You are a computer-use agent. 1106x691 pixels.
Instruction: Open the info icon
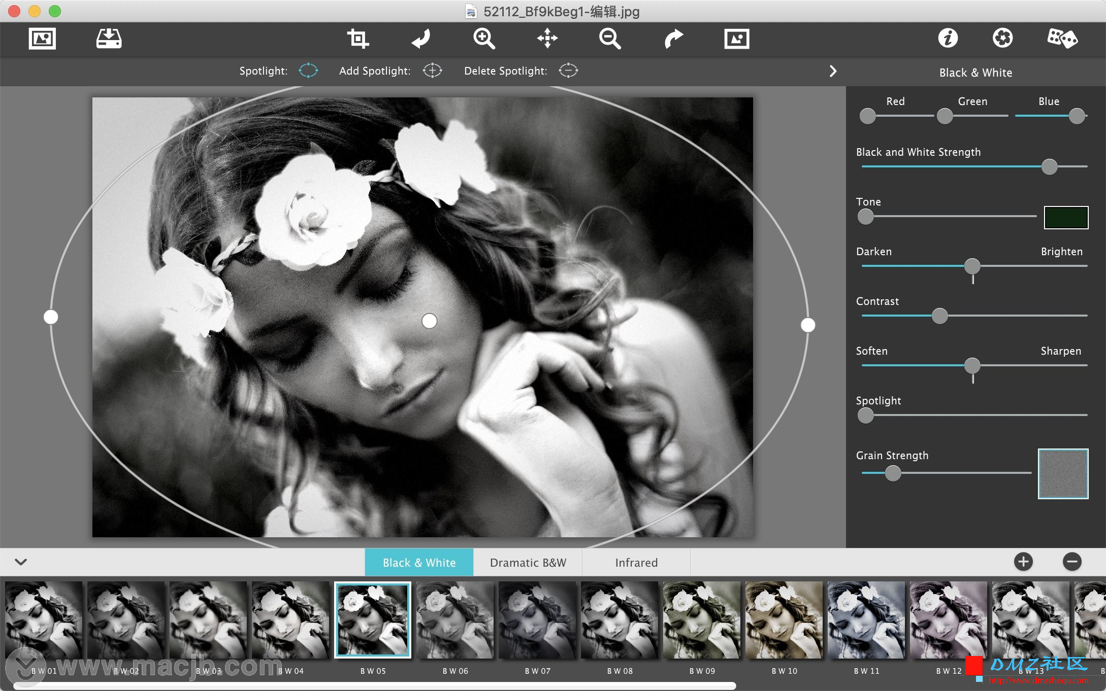tap(948, 38)
